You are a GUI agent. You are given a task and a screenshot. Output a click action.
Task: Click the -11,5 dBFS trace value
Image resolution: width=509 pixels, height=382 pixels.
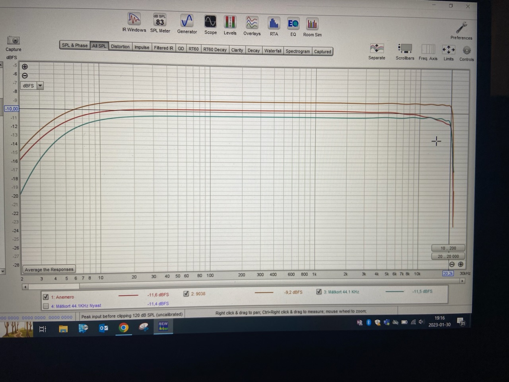tap(422, 291)
